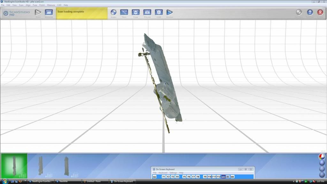The height and width of the screenshot is (184, 327).
Task: Select the Trim tool
Action: (124, 12)
